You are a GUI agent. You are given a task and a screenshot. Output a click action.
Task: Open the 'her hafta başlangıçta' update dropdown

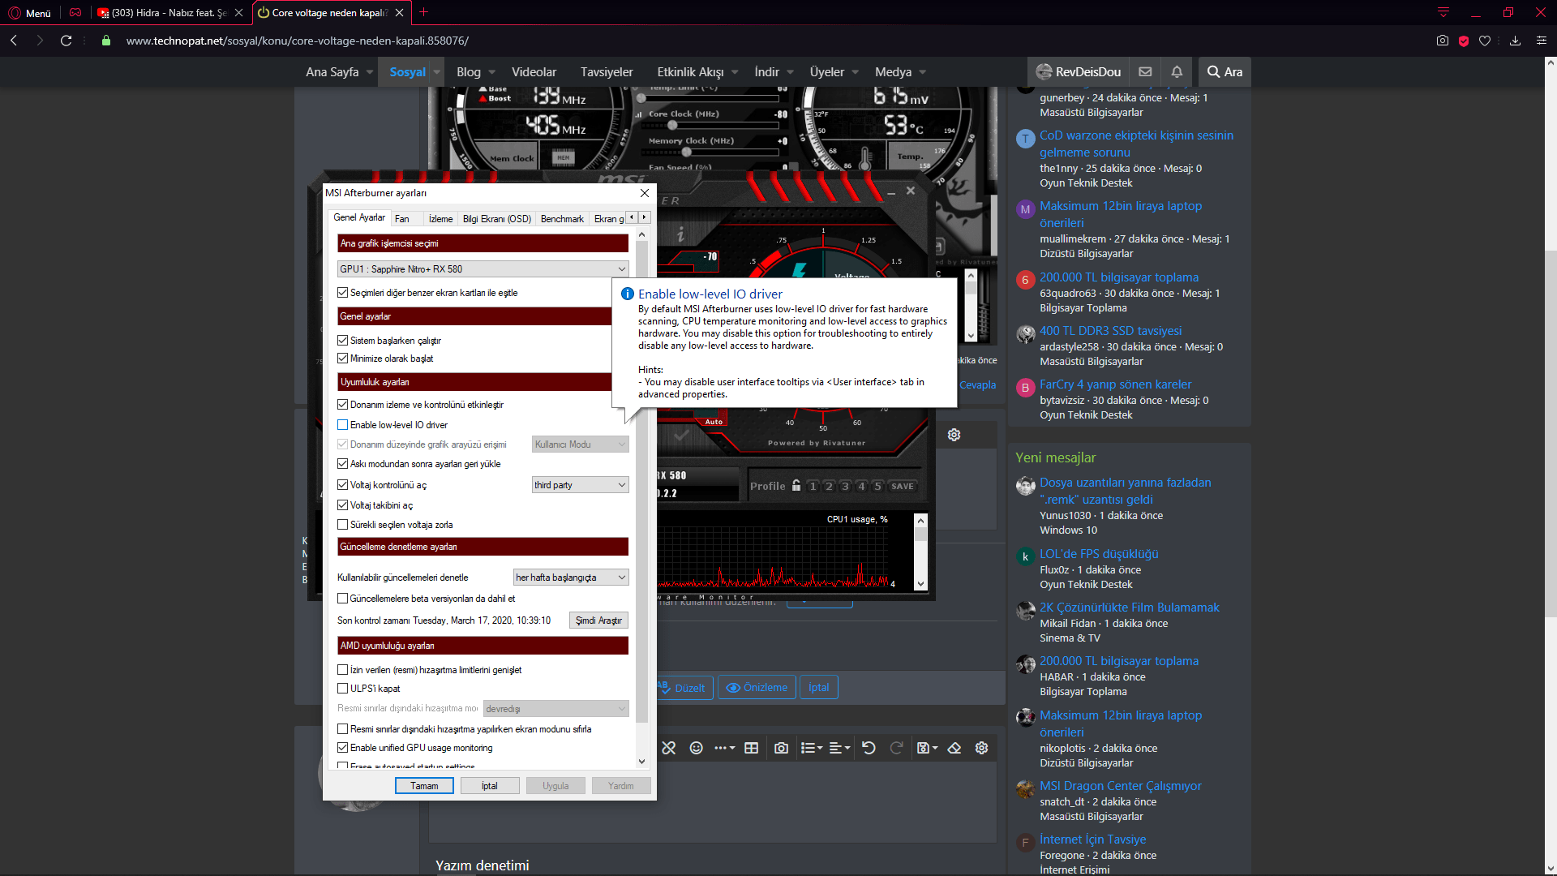571,578
